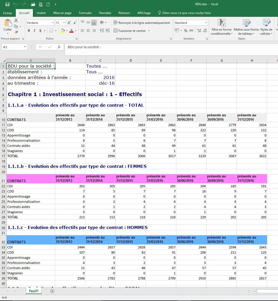
Task: Open a file using the folder icon
Action: coord(33,4)
